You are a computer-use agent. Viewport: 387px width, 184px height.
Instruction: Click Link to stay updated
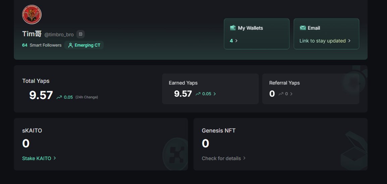click(322, 41)
